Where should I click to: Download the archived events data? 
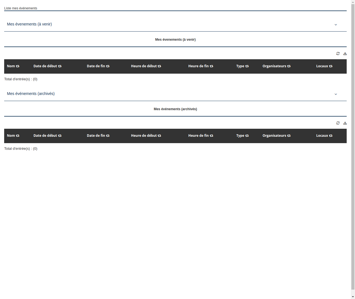(345, 123)
